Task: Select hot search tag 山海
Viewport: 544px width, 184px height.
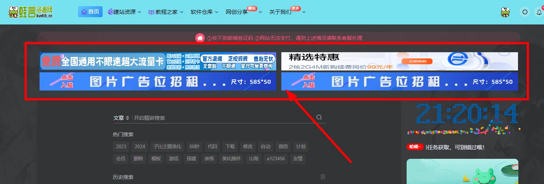Action: coord(254,159)
